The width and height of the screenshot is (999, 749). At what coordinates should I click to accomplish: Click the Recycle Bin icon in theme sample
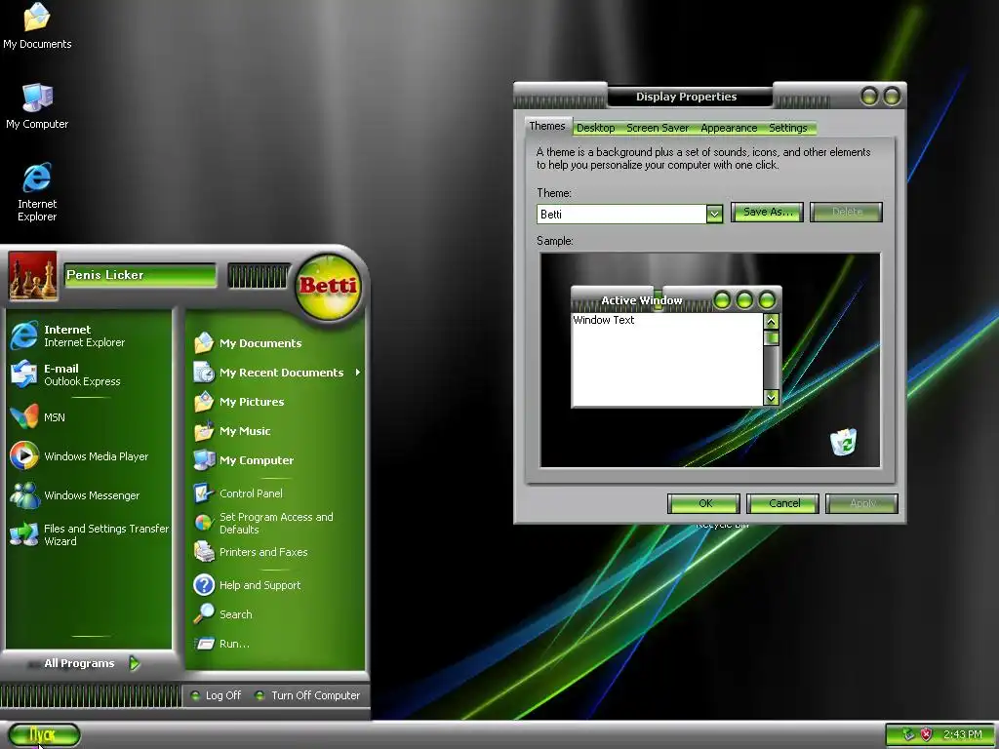click(x=844, y=442)
